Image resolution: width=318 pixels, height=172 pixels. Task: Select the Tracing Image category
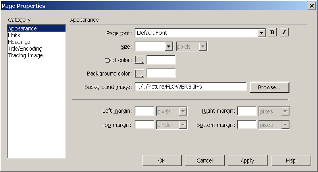(37, 55)
